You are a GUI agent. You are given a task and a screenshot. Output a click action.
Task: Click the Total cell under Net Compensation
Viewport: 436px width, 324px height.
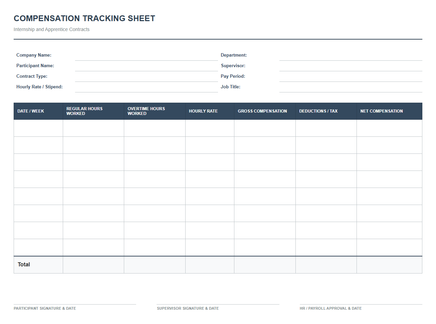pyautogui.click(x=389, y=265)
